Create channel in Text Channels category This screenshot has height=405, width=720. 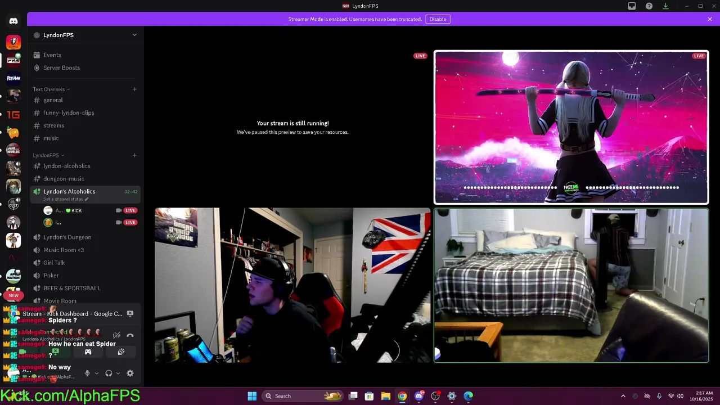134,89
